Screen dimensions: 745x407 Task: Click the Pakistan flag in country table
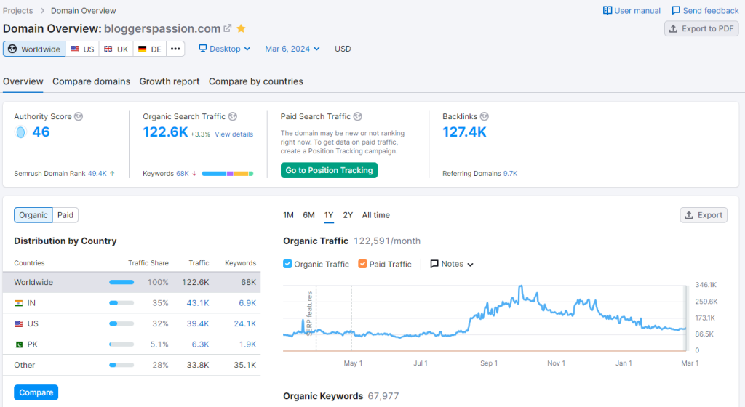pyautogui.click(x=18, y=344)
